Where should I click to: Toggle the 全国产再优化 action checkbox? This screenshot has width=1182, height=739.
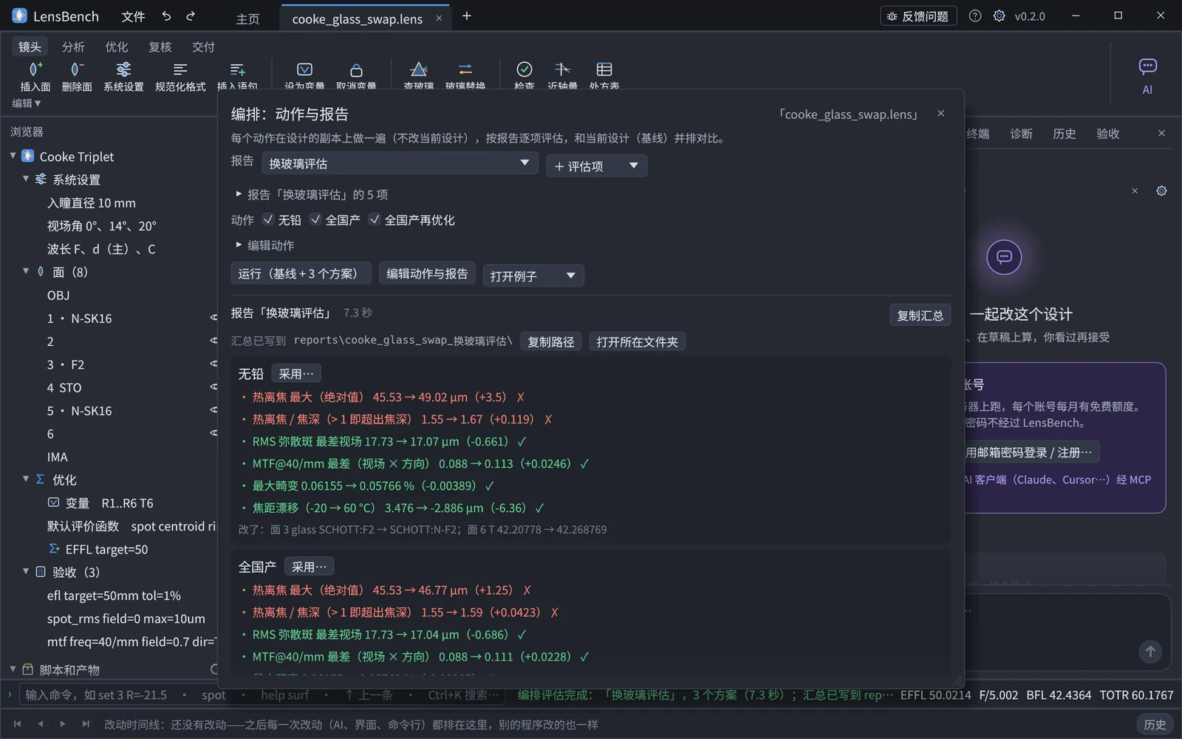tap(375, 219)
